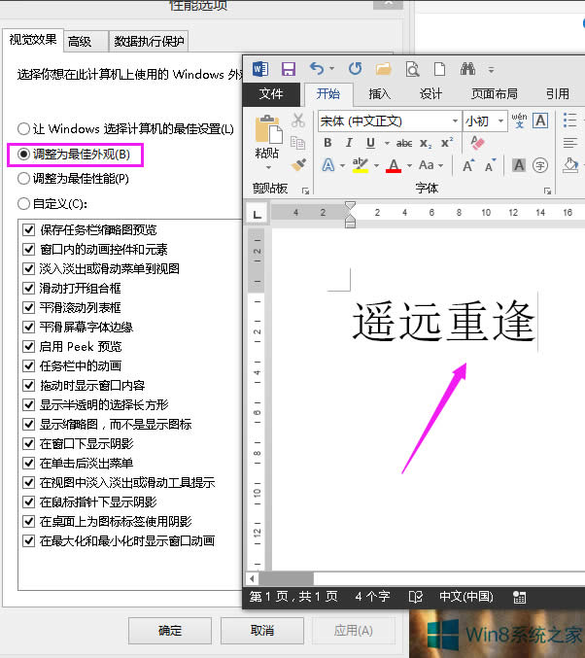Toggle 在窗口下显示阴影 checkbox
This screenshot has height=658, width=585.
[28, 443]
